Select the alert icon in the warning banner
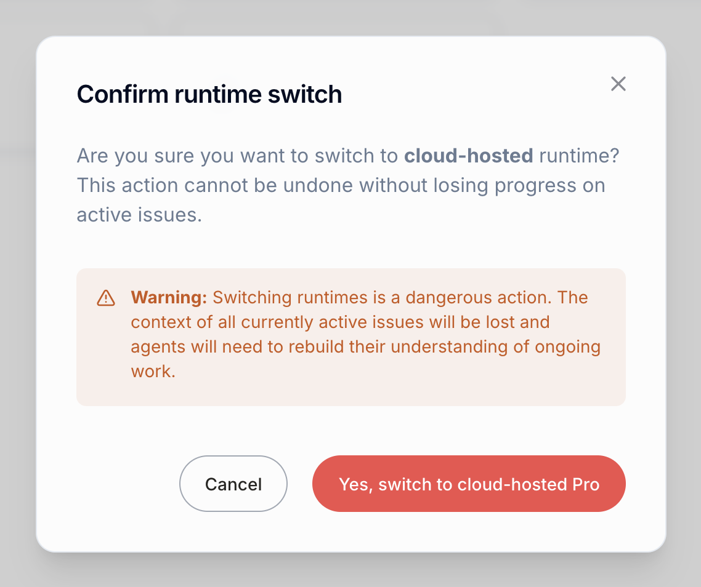Screen dimensions: 701x587 [x=105, y=297]
